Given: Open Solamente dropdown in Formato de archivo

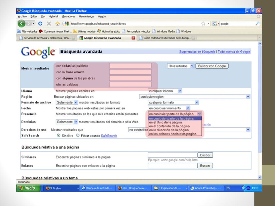Looking at the screenshot, I should tap(67, 102).
